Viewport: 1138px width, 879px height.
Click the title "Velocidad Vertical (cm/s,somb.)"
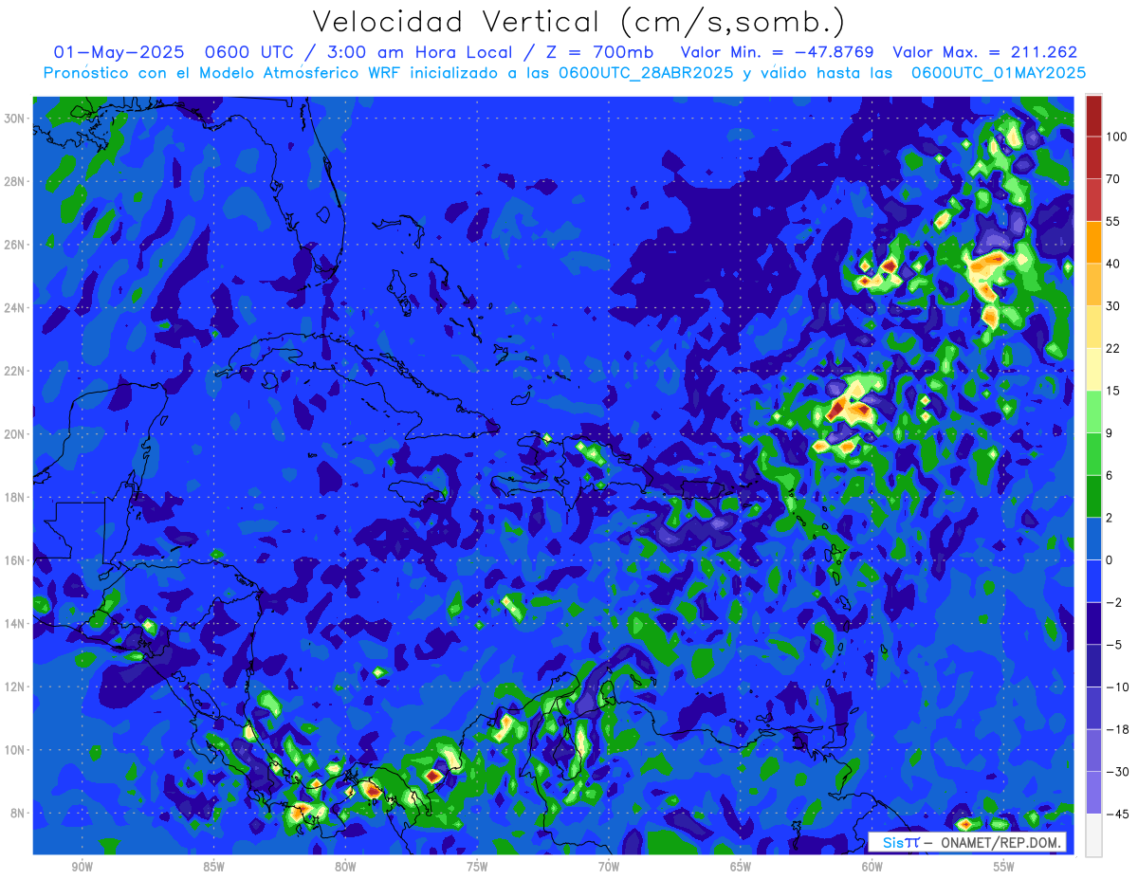coord(578,22)
